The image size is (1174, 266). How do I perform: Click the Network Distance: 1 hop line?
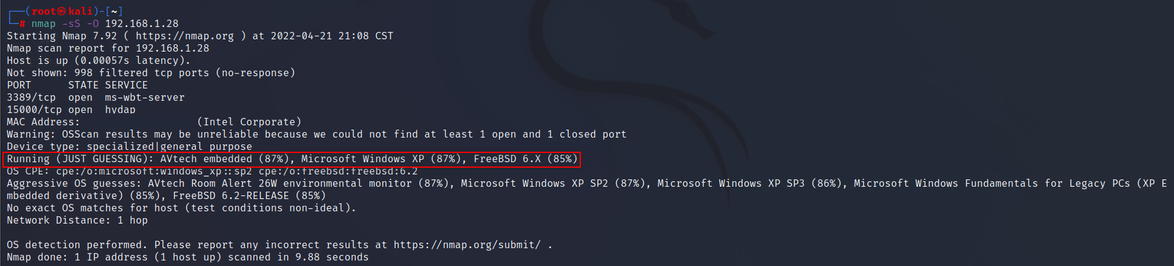pos(77,220)
